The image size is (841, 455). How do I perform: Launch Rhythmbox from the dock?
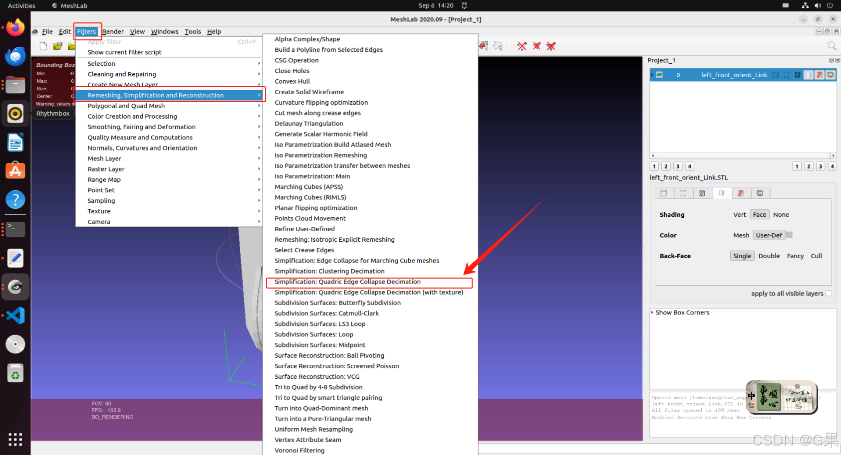click(x=15, y=114)
